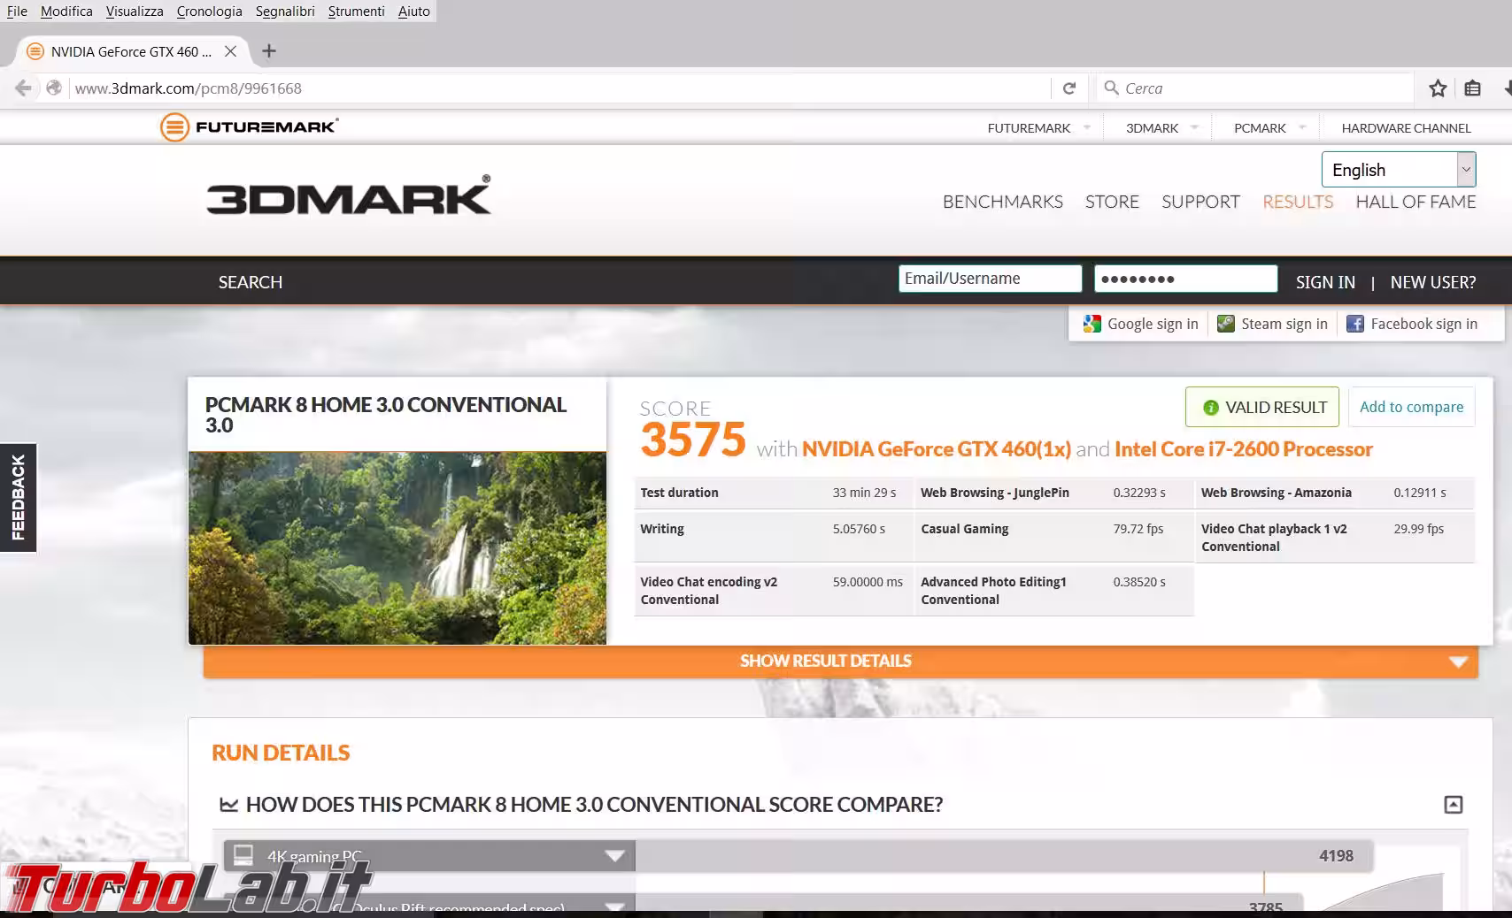1512x918 pixels.
Task: Click the browser reload page icon
Action: pyautogui.click(x=1069, y=88)
